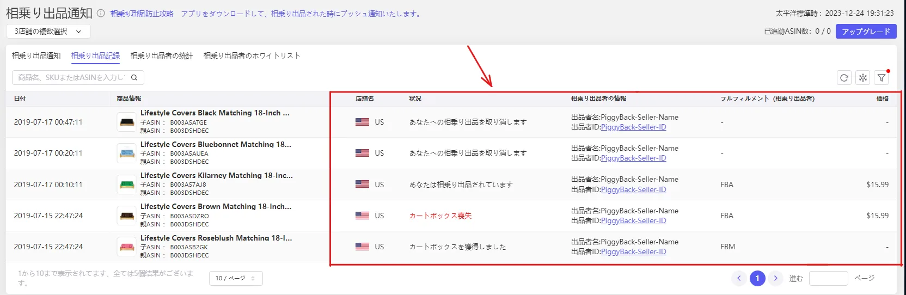
Task: Select the 相乗り出品記録 tab
Action: pos(96,56)
